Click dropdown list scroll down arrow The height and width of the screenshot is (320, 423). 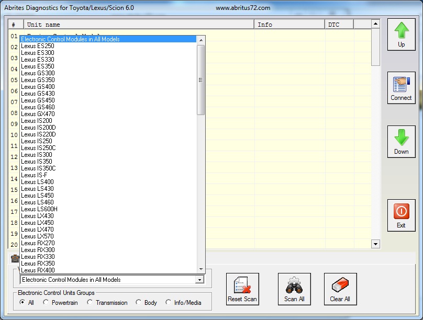(201, 269)
